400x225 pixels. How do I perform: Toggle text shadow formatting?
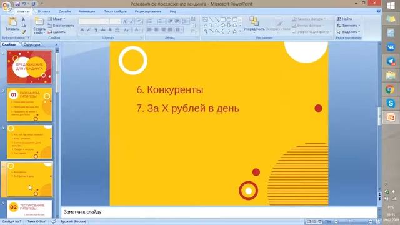pos(110,30)
